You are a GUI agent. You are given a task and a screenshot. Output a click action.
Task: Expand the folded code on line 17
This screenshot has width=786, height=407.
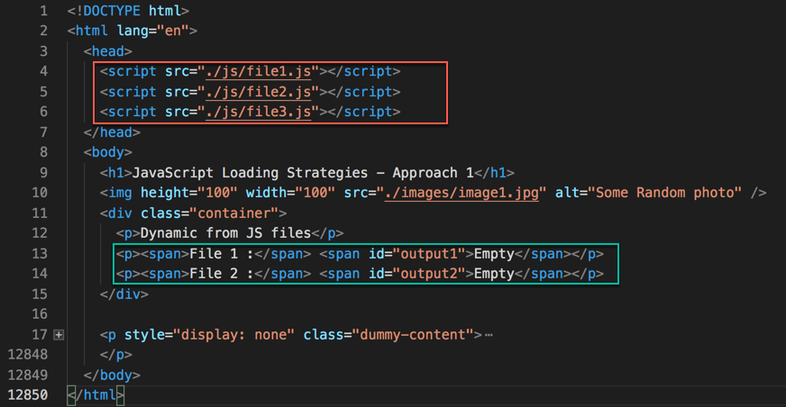(59, 334)
